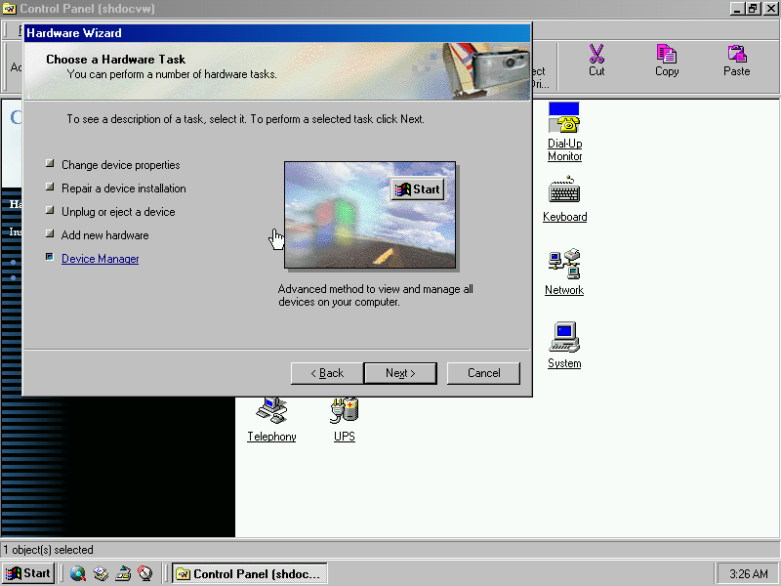The width and height of the screenshot is (781, 586).
Task: Select the Repair a device installation option
Action: click(123, 188)
